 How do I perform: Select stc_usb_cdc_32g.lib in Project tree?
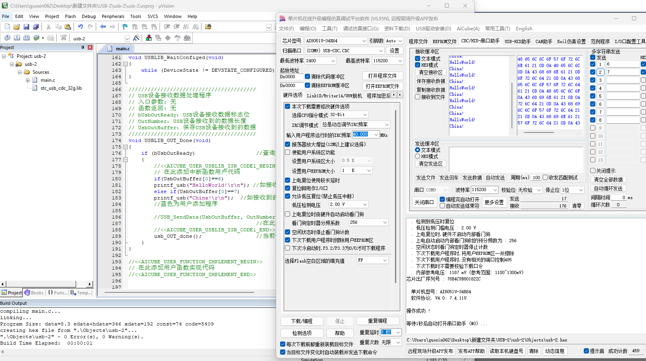tap(61, 88)
